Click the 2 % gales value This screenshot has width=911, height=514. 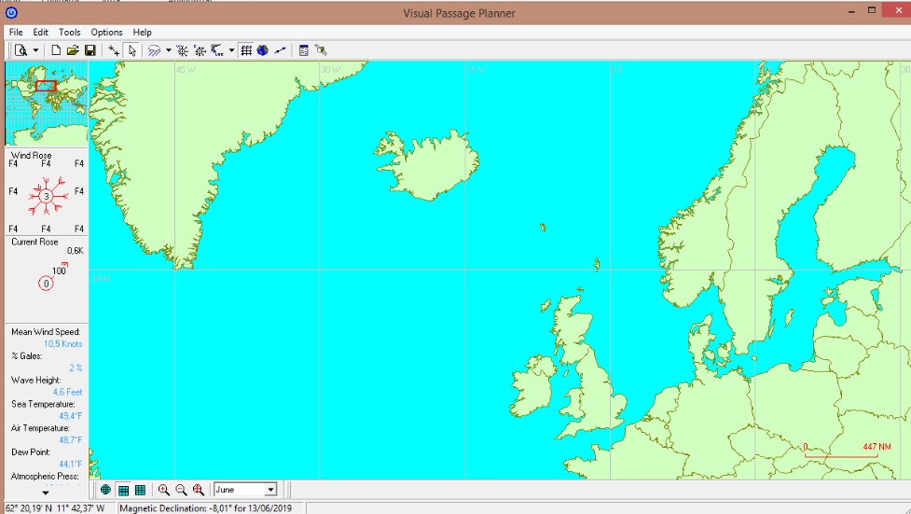[x=76, y=368]
